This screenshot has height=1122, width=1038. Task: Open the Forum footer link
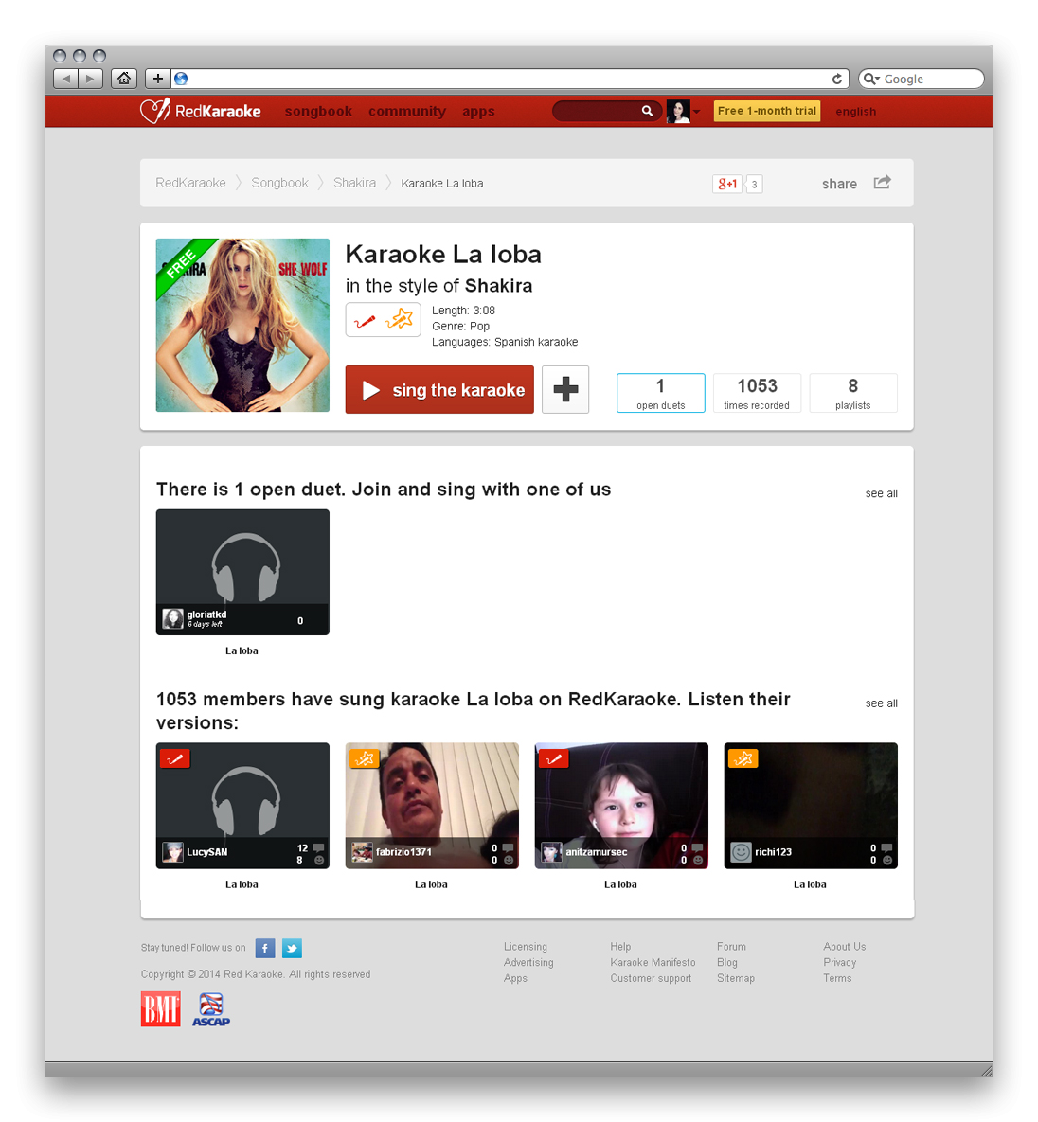point(731,947)
